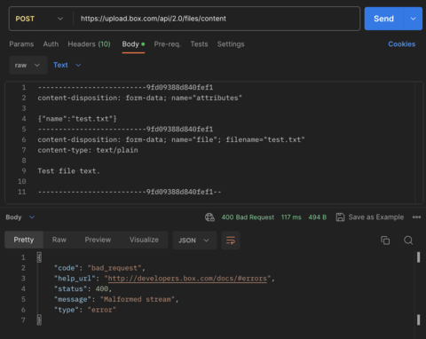
Task: Click the response closing brace on line 7
Action: point(39,320)
